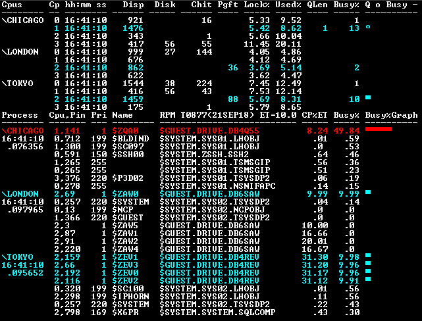Click the $SC100 process name
The height and width of the screenshot is (321, 422).
(x=128, y=289)
